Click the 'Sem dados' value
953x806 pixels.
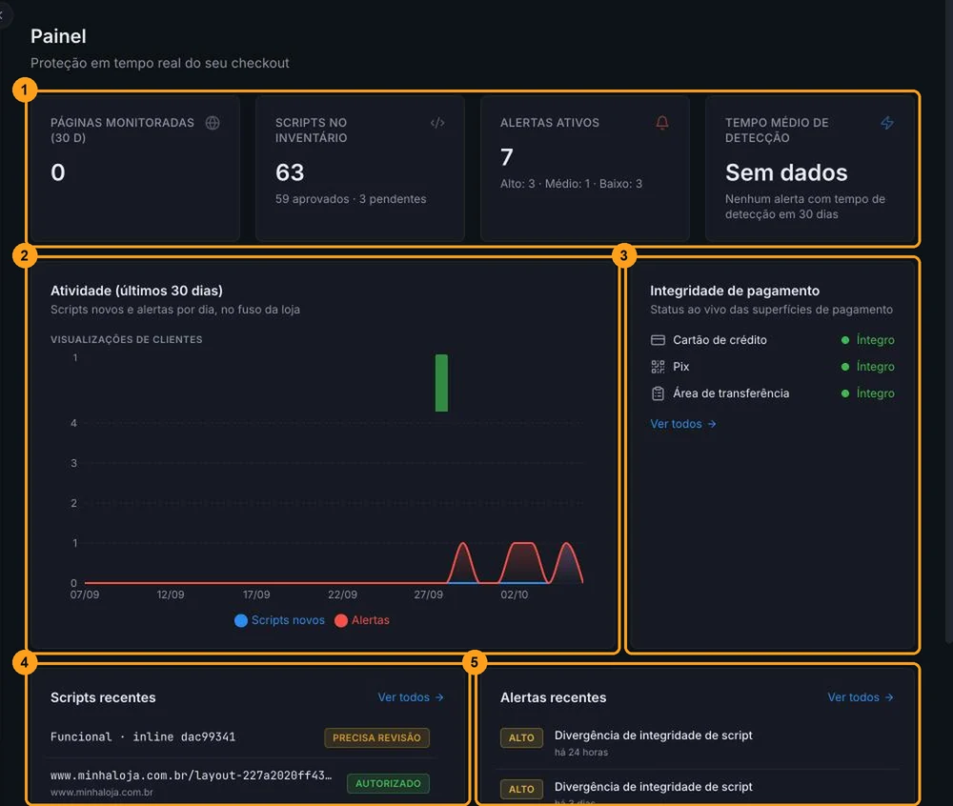[786, 172]
